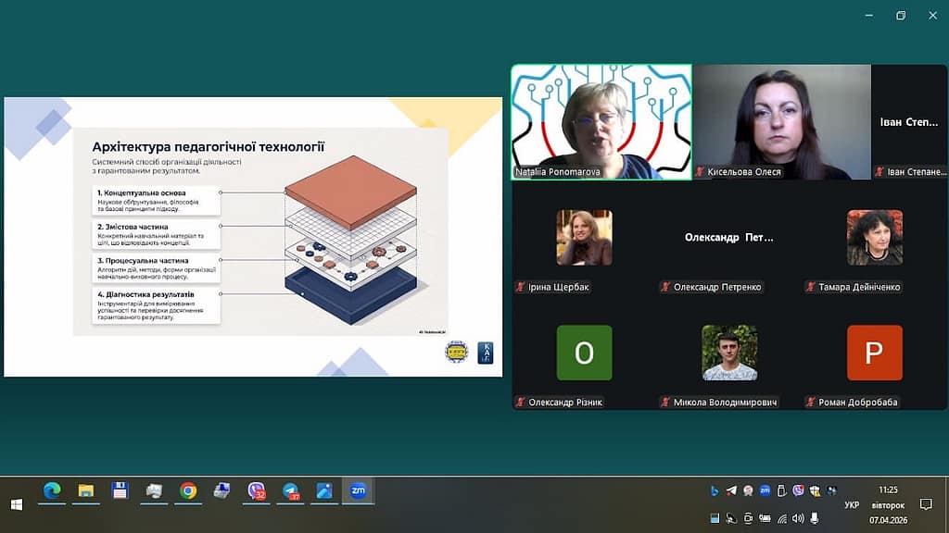Viewport: 949px width, 533px height.
Task: Open File Explorer folder icon
Action: 85,491
